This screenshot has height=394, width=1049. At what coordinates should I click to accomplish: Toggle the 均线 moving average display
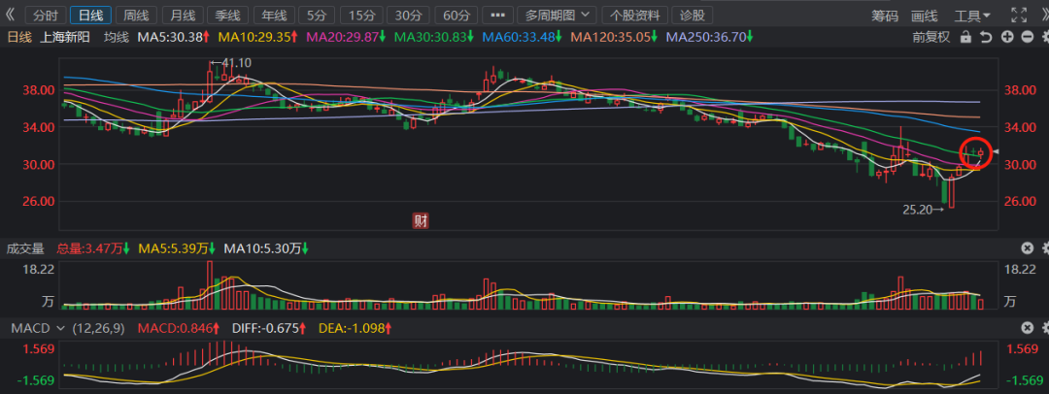click(x=116, y=37)
